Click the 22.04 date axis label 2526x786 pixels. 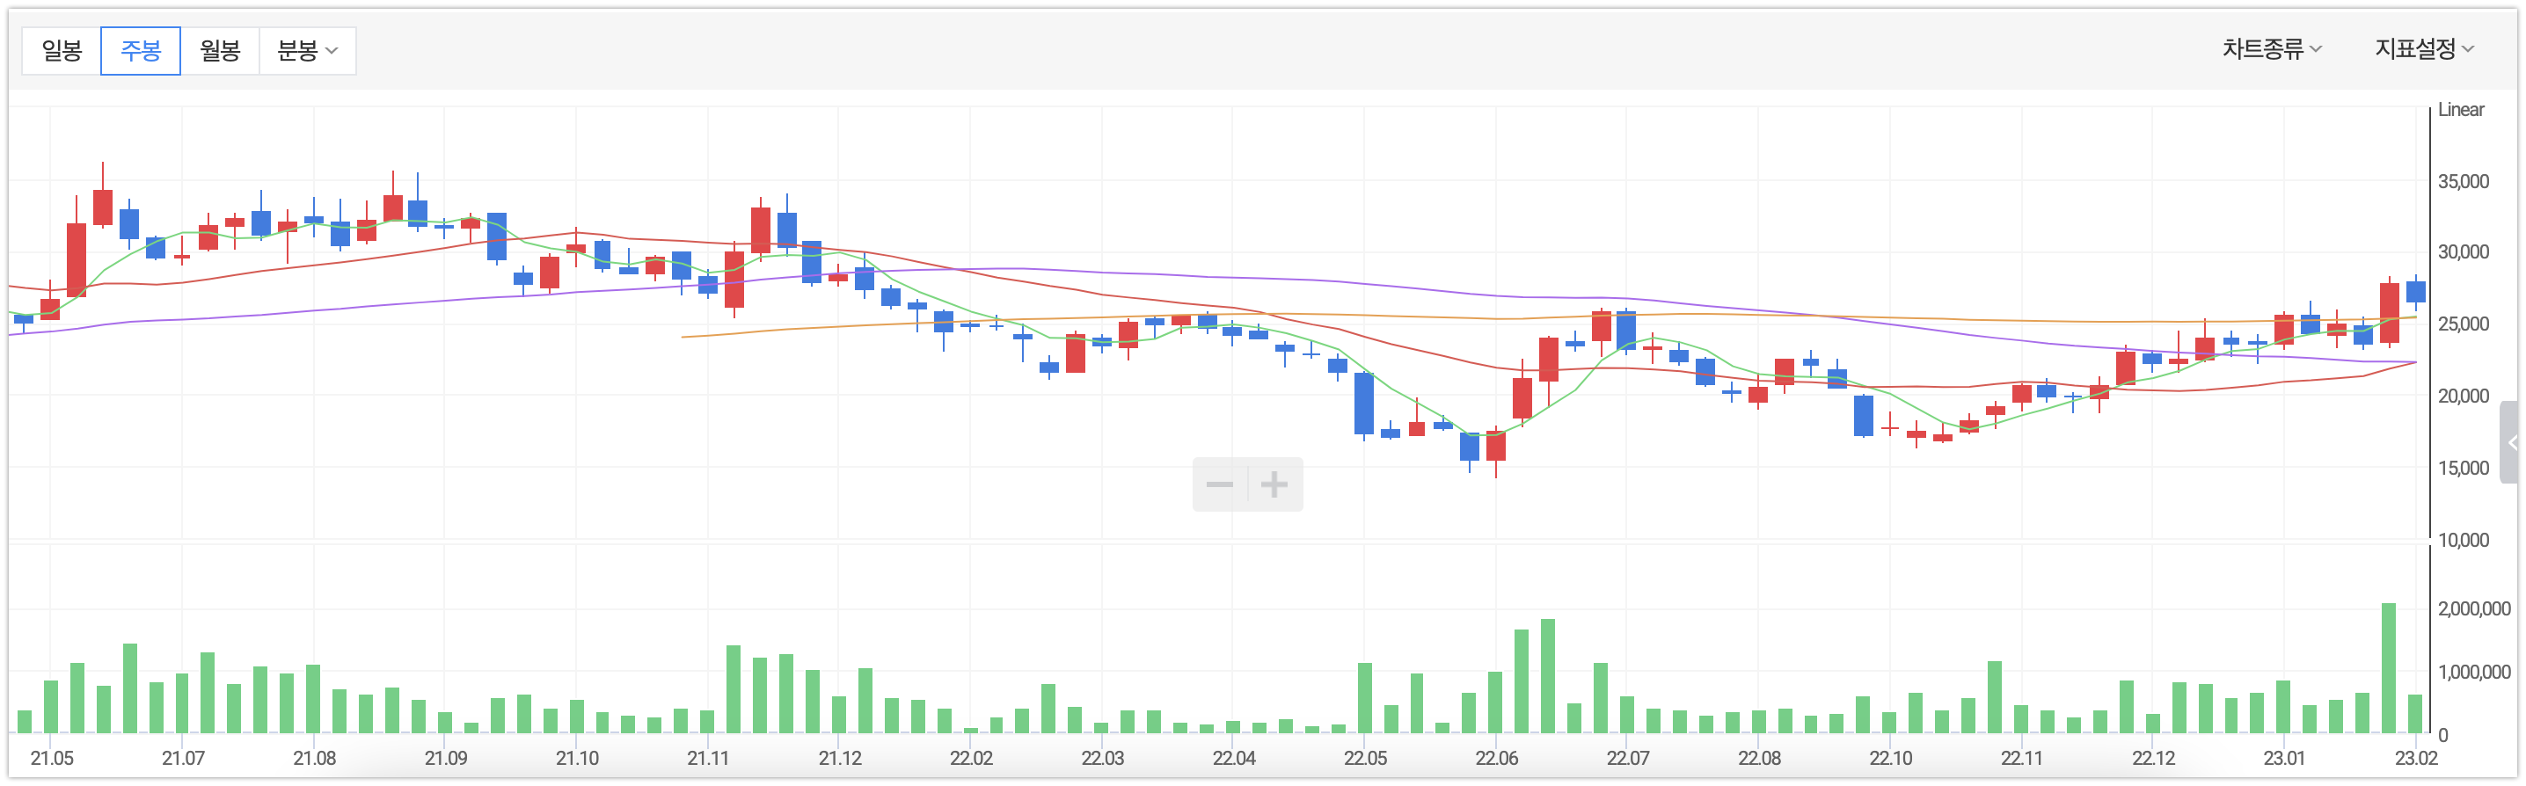(1235, 759)
